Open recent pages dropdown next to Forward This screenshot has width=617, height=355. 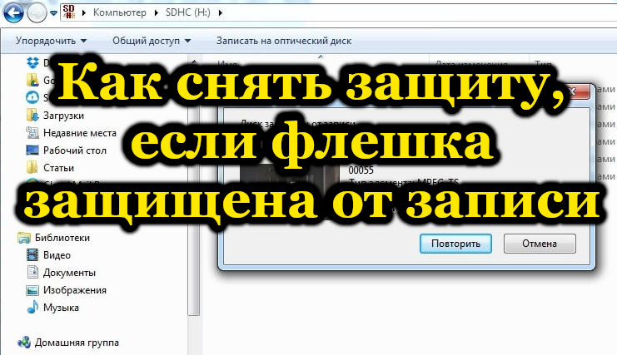pos(54,14)
